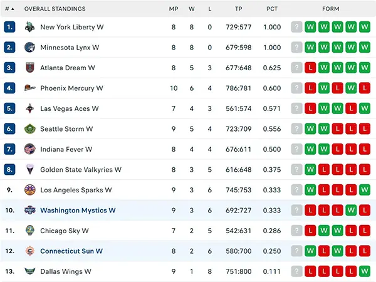Click the TP column header
Screen dimensions: 376x282
point(239,9)
